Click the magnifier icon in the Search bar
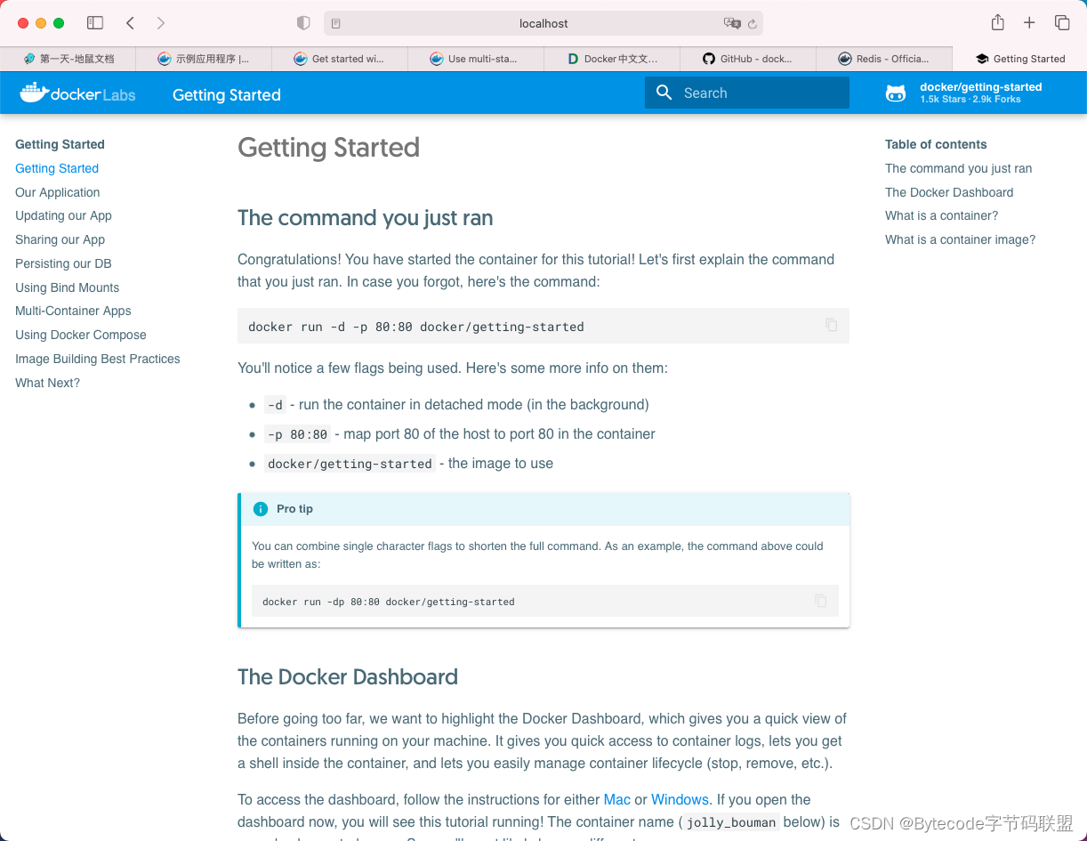This screenshot has height=841, width=1087. pyautogui.click(x=664, y=93)
